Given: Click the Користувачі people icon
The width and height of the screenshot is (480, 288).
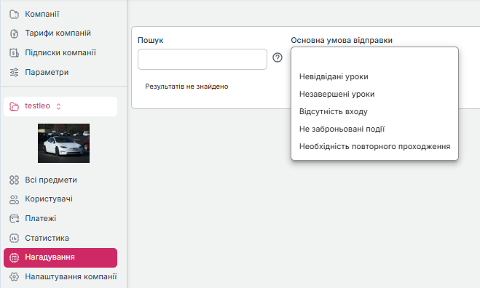Looking at the screenshot, I should [14, 199].
